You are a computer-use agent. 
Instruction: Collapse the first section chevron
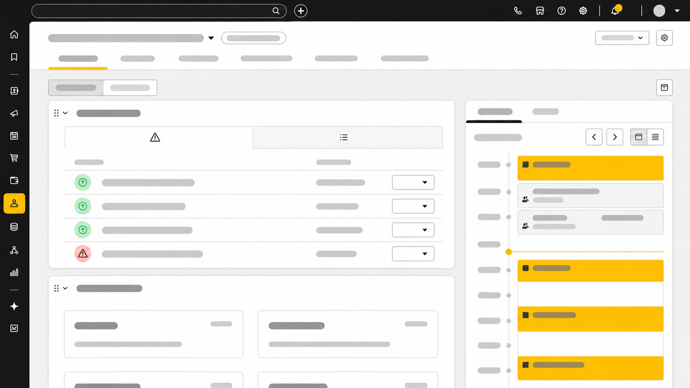click(65, 113)
